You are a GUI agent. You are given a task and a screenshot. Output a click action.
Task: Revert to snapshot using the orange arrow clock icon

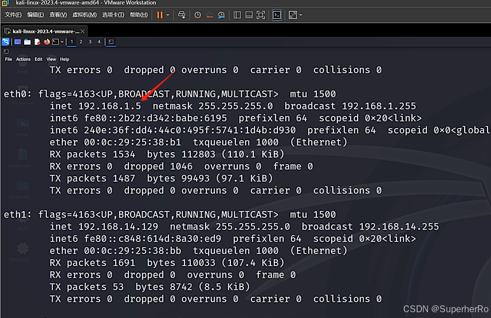pyautogui.click(x=210, y=15)
